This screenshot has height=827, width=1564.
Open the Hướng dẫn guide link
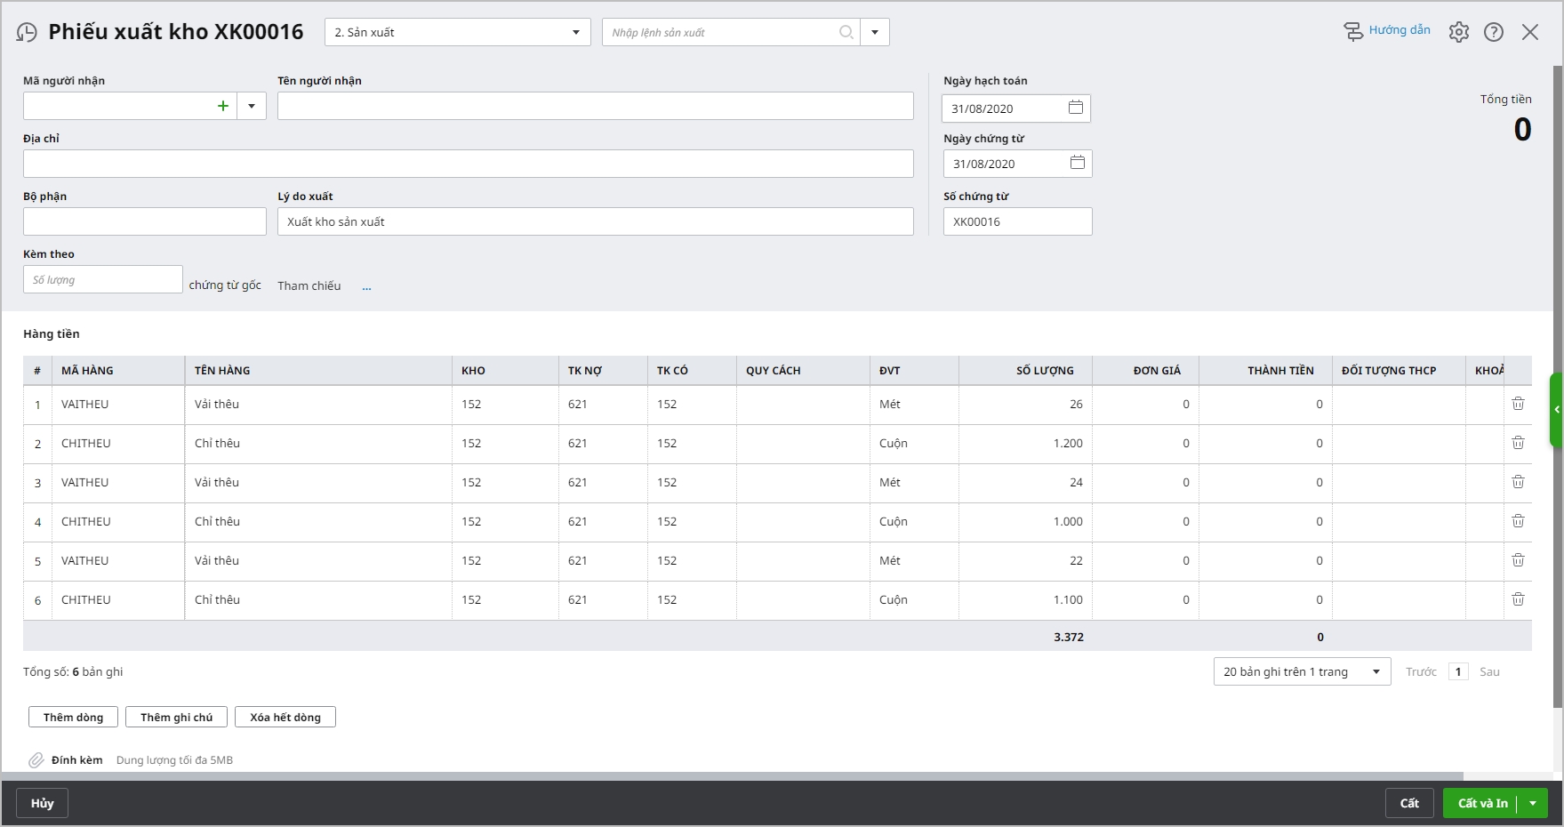tap(1399, 30)
